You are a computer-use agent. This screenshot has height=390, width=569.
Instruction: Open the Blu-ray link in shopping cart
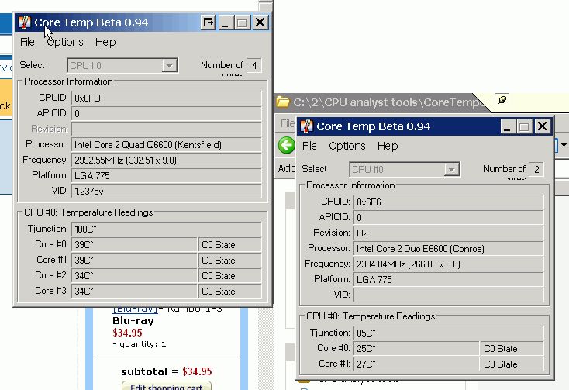coord(136,309)
